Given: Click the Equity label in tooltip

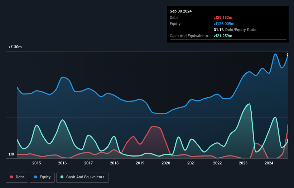Looking at the screenshot, I should [x=175, y=24].
